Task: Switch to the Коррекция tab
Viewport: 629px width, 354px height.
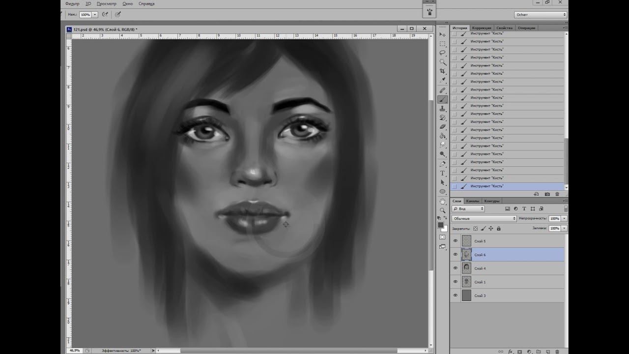Action: pos(481,28)
